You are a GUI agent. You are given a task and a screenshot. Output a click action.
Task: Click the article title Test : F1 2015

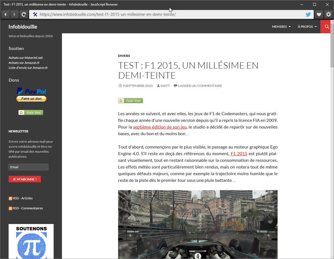(188, 70)
